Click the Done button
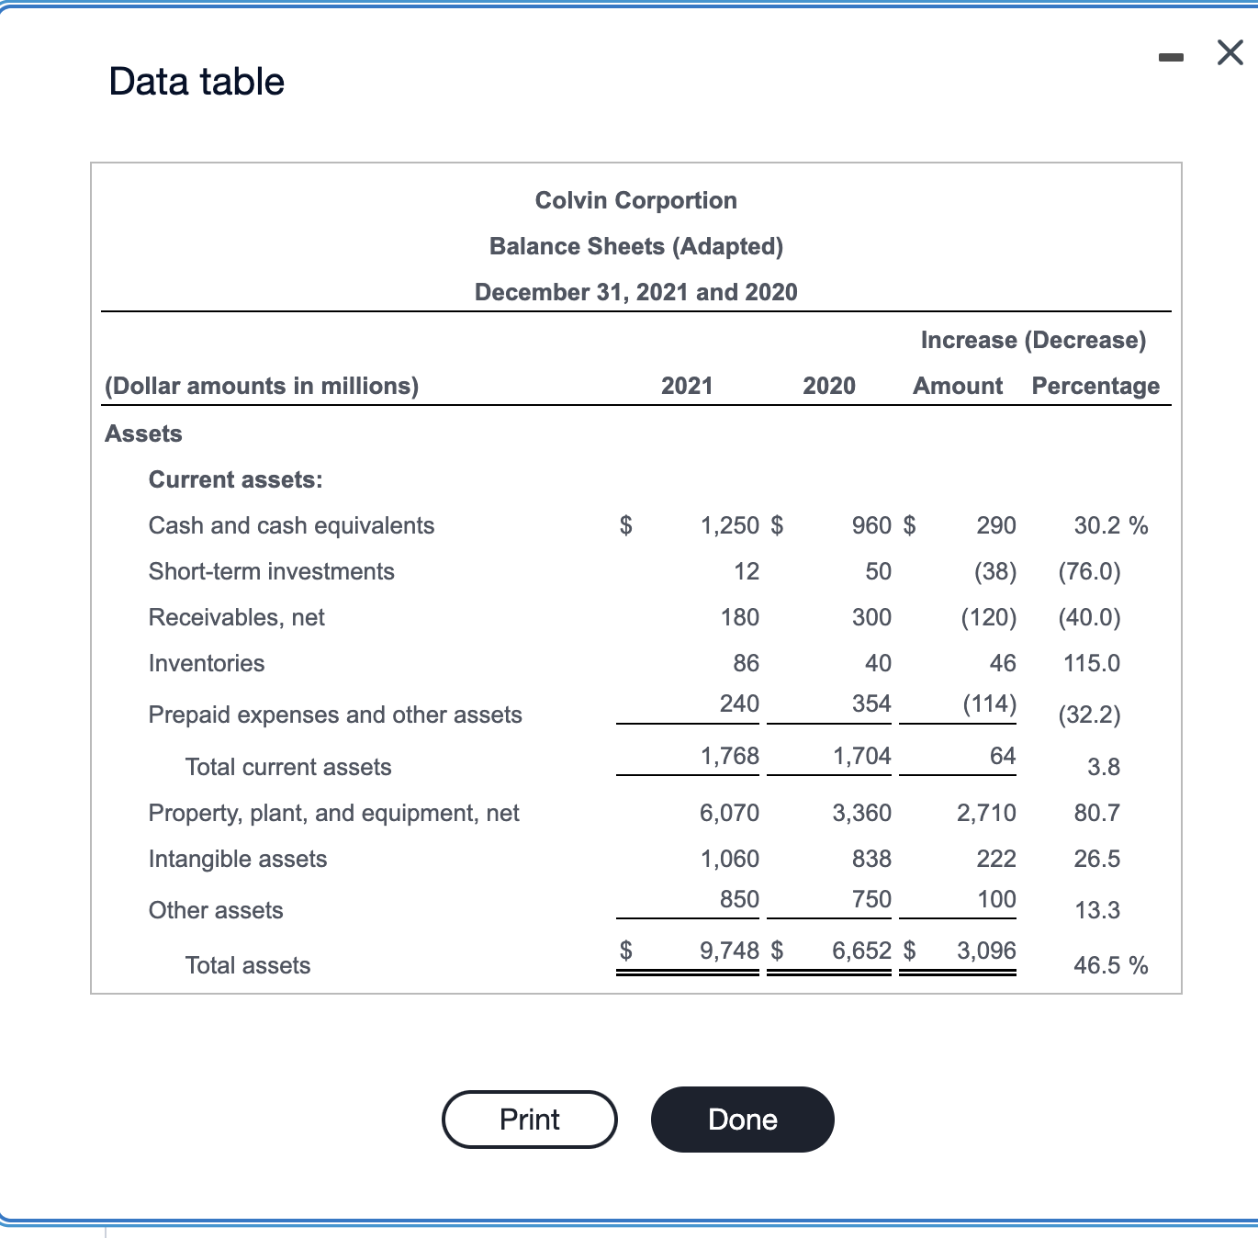The image size is (1258, 1238). (x=742, y=1119)
